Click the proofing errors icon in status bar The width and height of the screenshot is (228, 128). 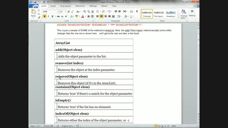tap(58, 126)
